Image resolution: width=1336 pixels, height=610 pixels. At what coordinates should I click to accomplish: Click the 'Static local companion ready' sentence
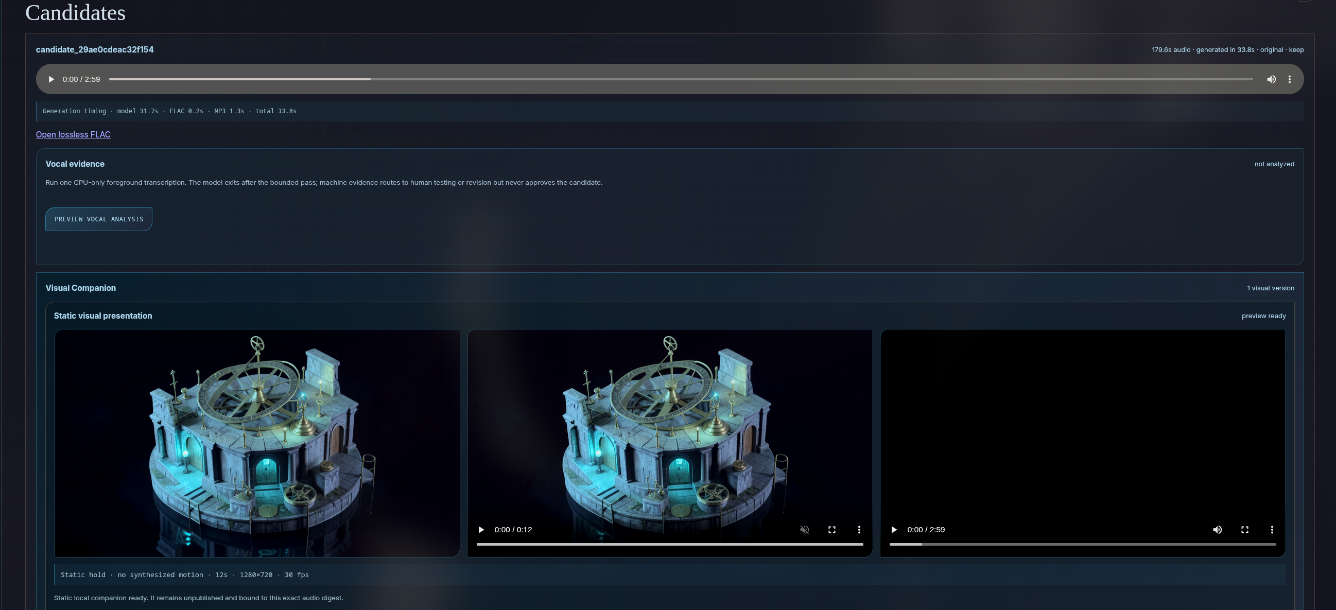(198, 598)
